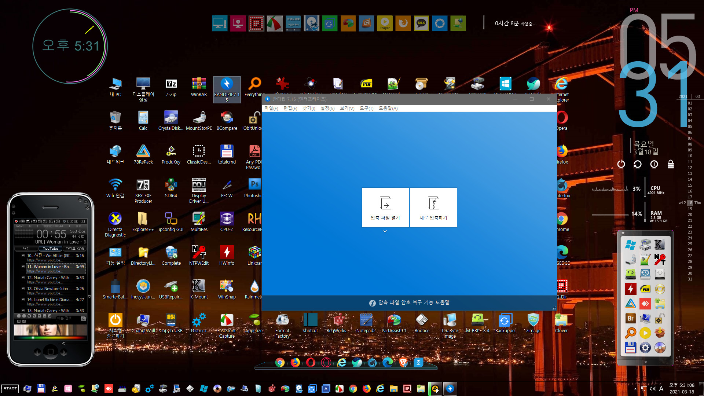Click the Brave icon in the bottom browser dock
This screenshot has width=704, height=396.
tap(403, 363)
